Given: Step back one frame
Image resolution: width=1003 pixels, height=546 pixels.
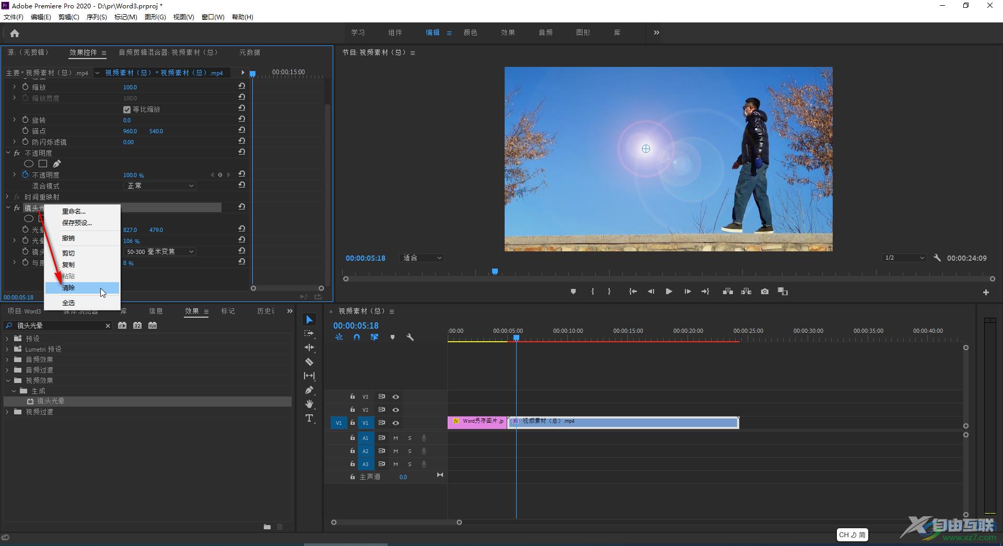Looking at the screenshot, I should tap(651, 292).
